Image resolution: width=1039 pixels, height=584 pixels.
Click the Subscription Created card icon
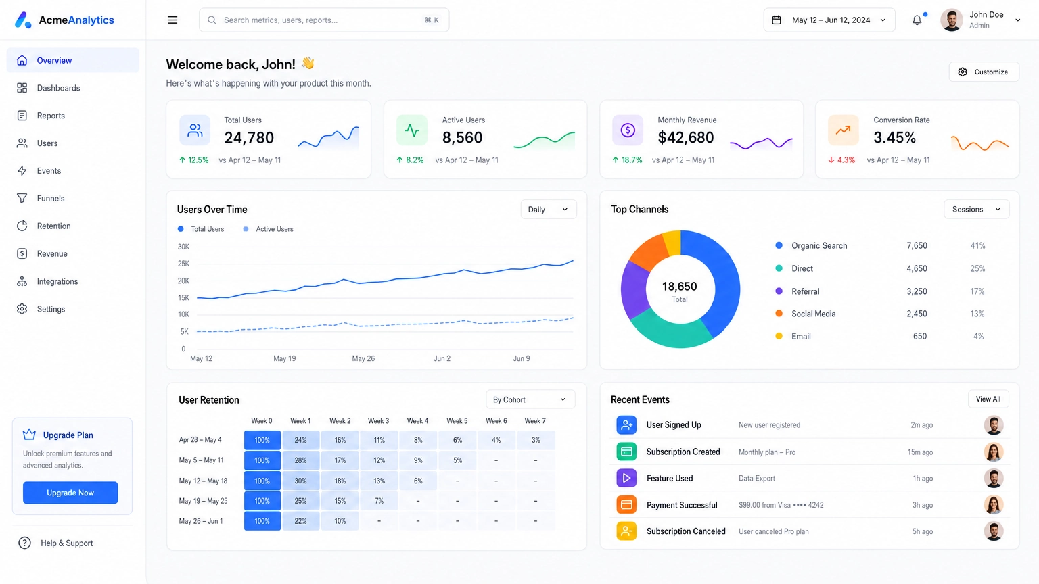[x=626, y=452]
